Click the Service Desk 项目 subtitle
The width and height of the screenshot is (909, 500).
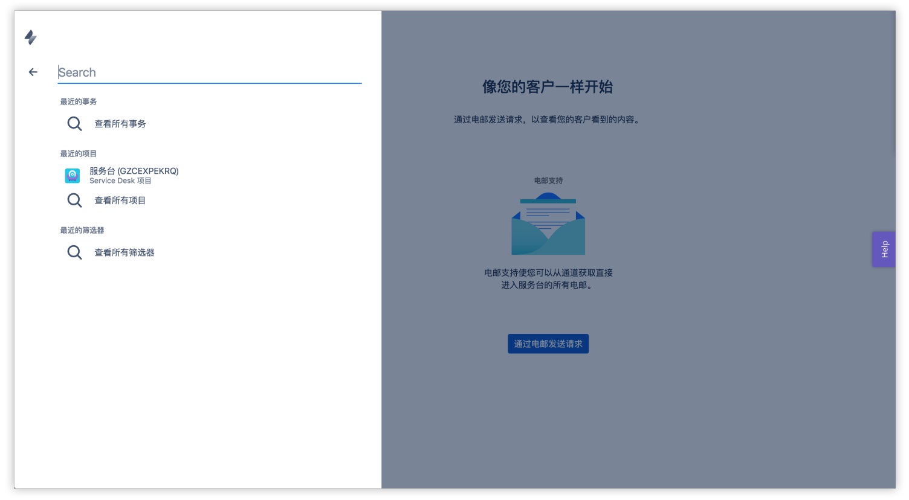coord(120,181)
